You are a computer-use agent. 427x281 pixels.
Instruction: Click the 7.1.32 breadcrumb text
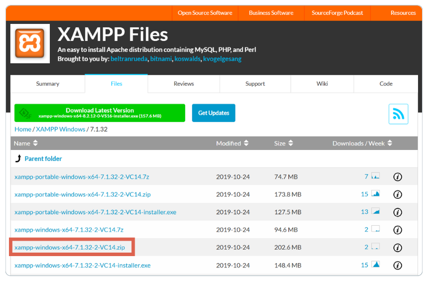pos(99,129)
